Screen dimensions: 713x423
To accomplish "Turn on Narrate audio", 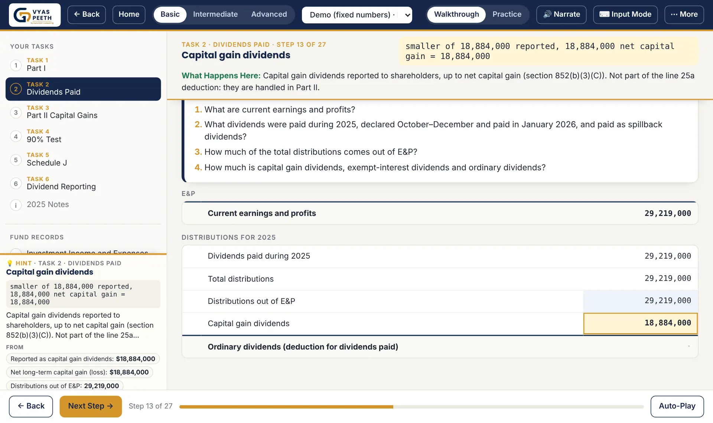I will click(x=561, y=14).
